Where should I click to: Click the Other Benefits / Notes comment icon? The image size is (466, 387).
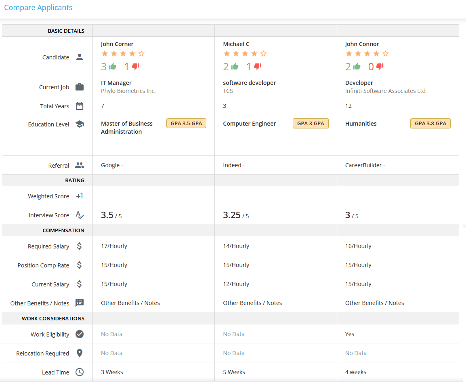80,303
